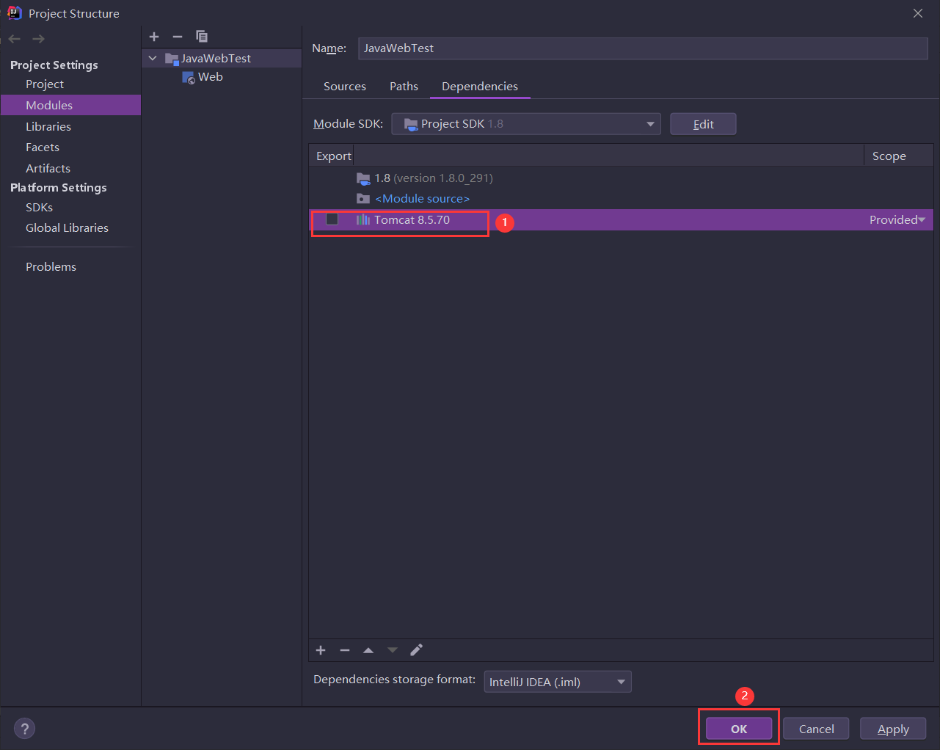The image size is (940, 750).
Task: Select the Dependencies tab
Action: pos(480,87)
